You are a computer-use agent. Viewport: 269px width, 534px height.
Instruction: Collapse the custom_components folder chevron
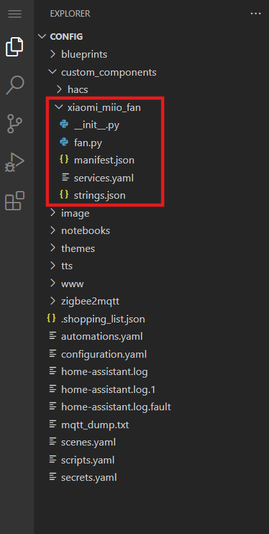(53, 72)
